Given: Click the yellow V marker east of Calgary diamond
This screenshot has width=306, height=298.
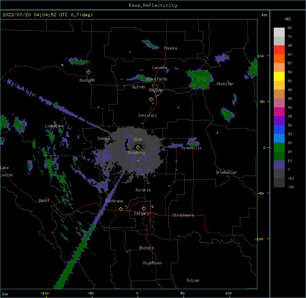Looking at the screenshot, I should coord(152,207).
